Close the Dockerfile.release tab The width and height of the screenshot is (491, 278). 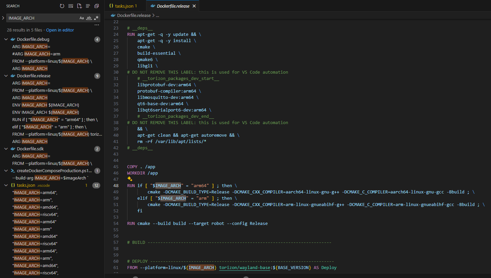(194, 6)
